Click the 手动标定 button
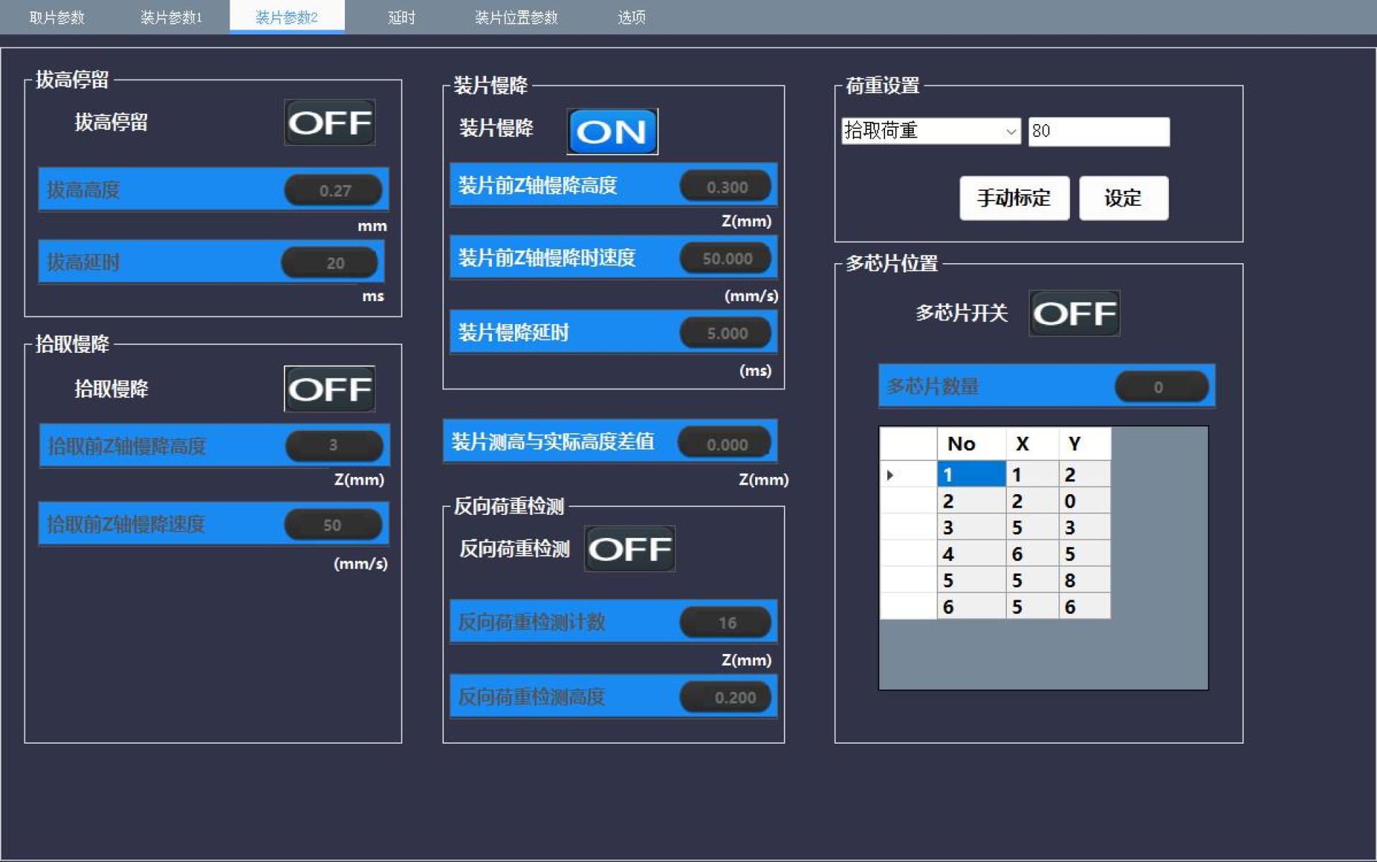 [x=1014, y=198]
